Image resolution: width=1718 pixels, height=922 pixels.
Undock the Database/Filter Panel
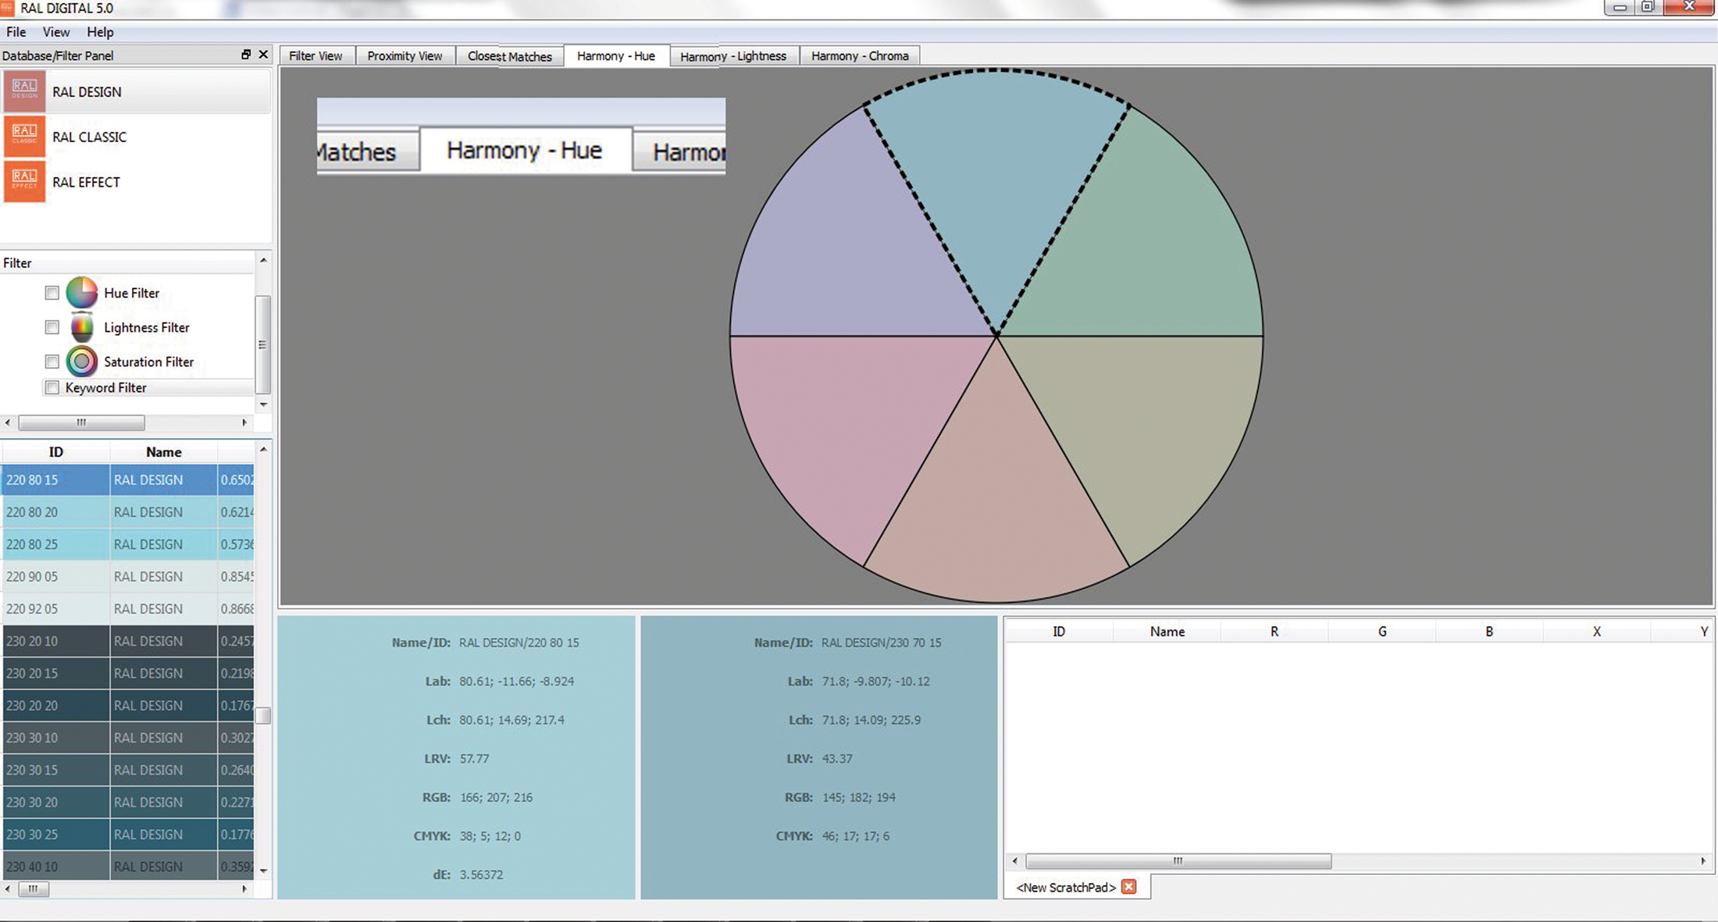click(x=246, y=55)
